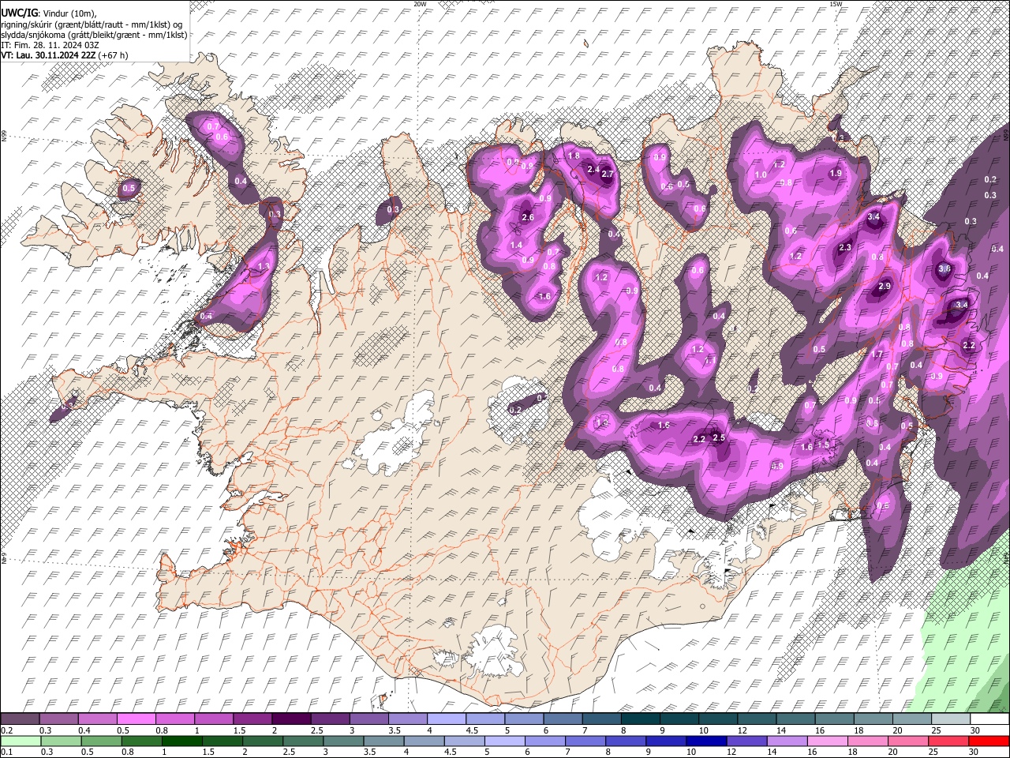Click the upper legend '0.2' tick label
Viewport: 1010px width, 758px height.
pyautogui.click(x=6, y=730)
